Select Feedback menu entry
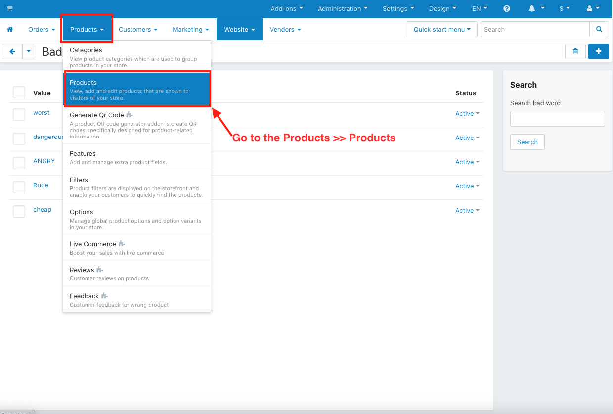Screen dimensions: 613x414 137,300
